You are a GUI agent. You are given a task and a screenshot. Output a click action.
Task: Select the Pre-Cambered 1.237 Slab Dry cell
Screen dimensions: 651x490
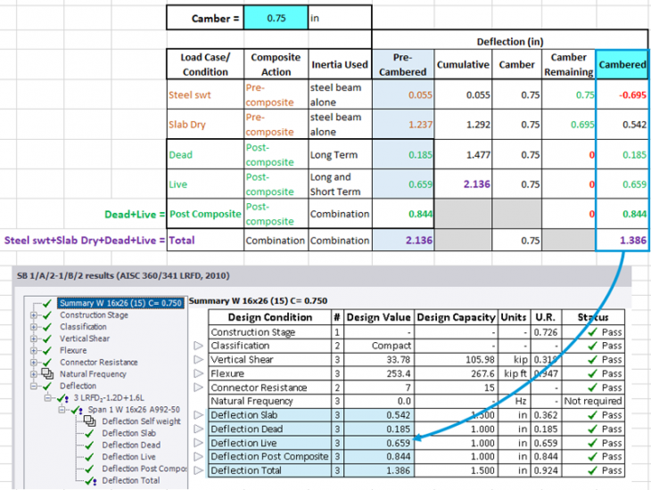click(403, 125)
